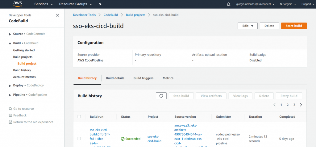The width and height of the screenshot is (316, 147).
Task: Select page 1 of builds
Action: [281, 105]
